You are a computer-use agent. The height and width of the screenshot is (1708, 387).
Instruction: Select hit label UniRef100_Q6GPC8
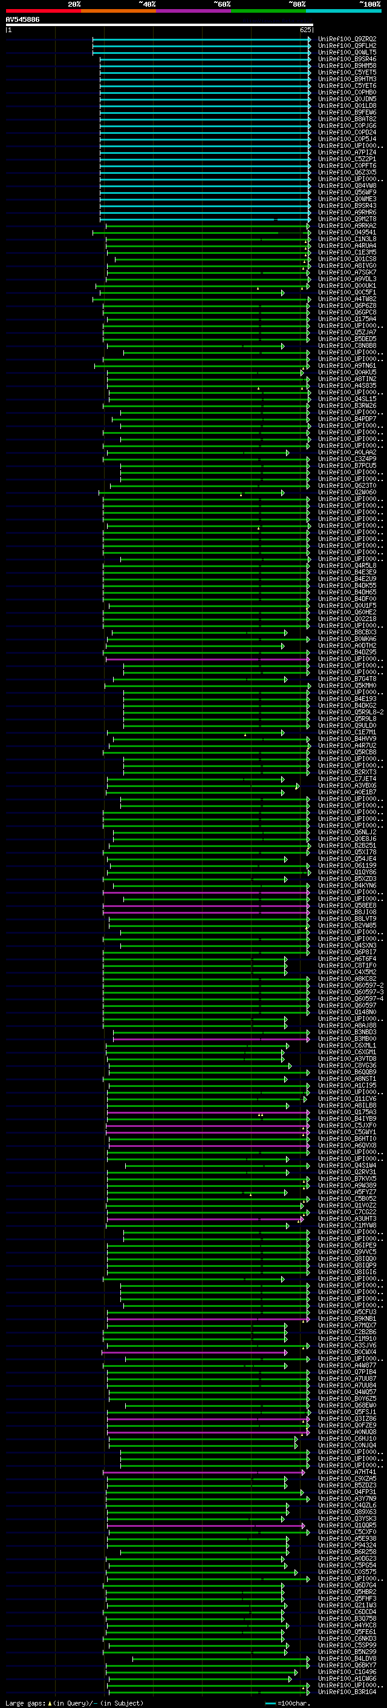click(347, 312)
